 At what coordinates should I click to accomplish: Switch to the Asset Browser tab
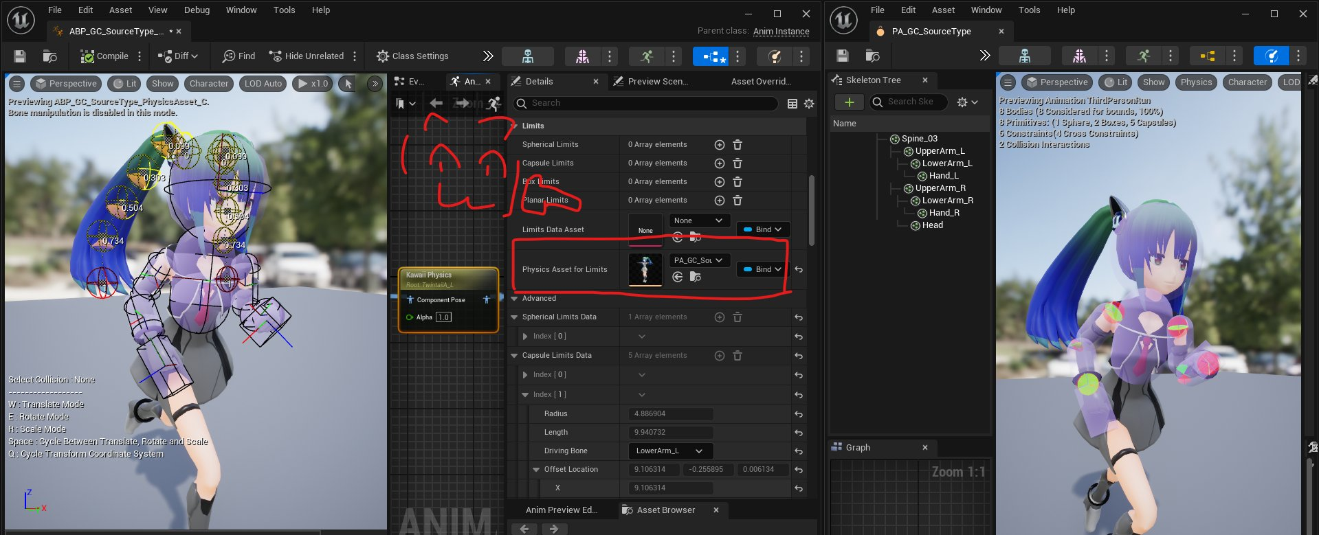[x=665, y=510]
